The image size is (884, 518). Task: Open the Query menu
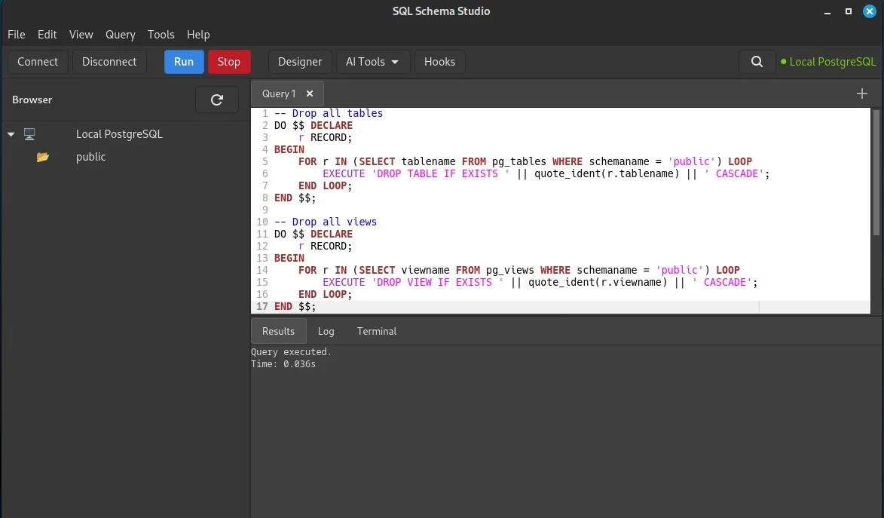point(120,35)
